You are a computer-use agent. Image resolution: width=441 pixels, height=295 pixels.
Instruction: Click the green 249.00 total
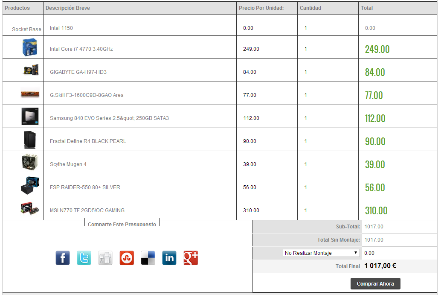(x=377, y=49)
